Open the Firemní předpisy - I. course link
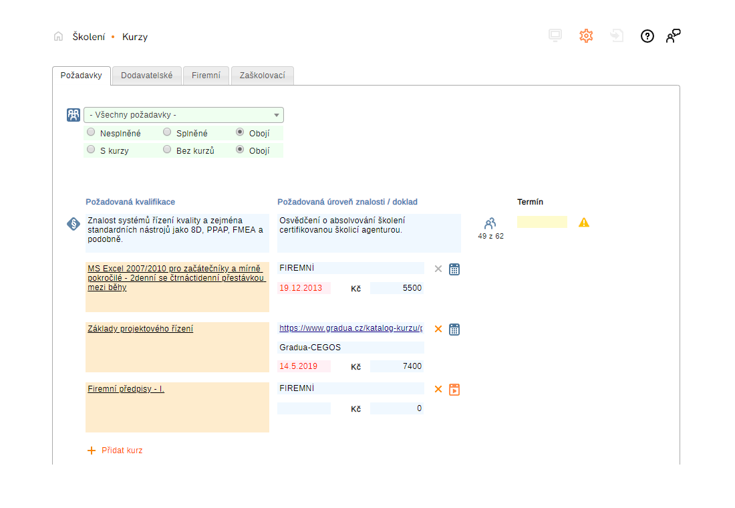The width and height of the screenshot is (735, 508). click(x=126, y=388)
